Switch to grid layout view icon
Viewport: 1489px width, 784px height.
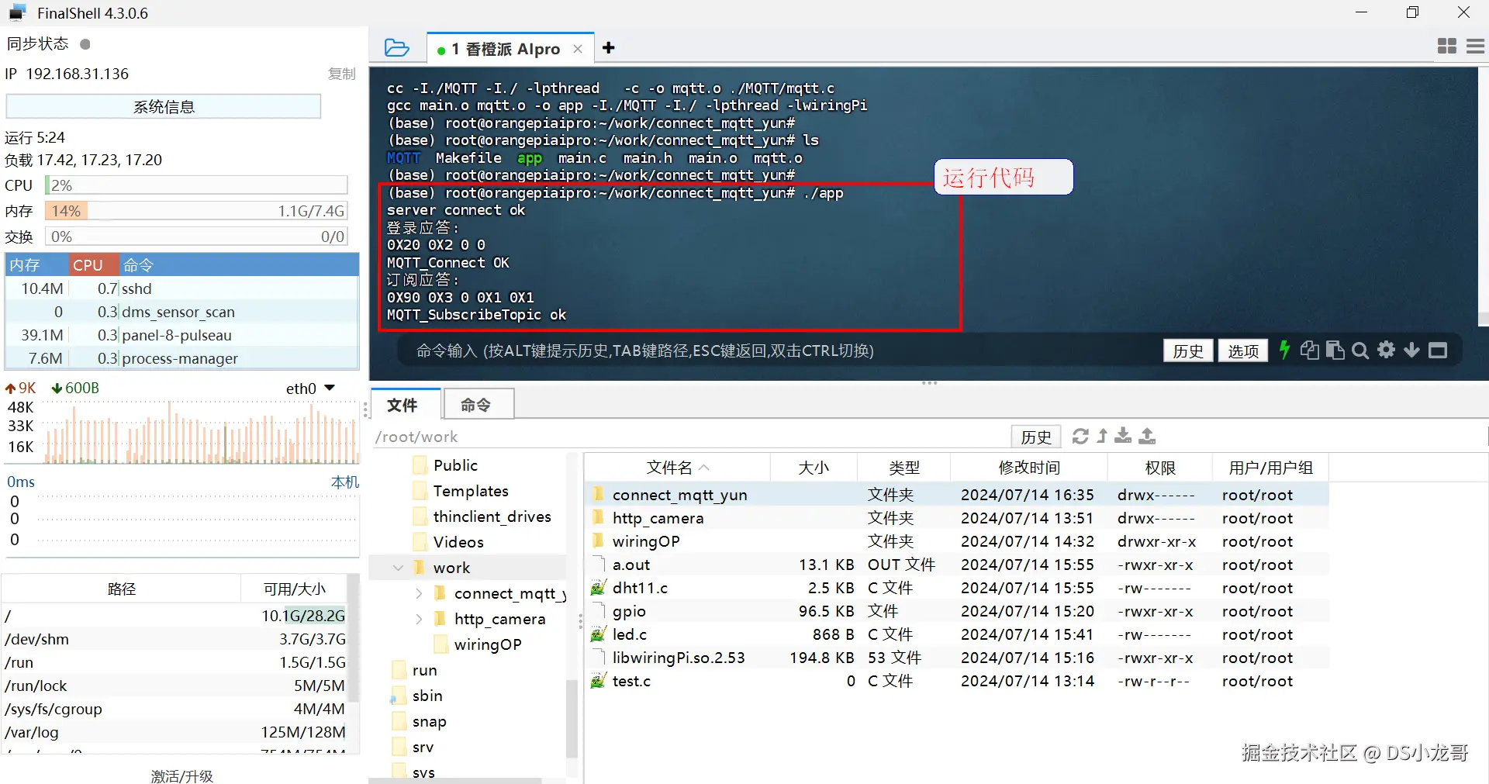(1446, 47)
